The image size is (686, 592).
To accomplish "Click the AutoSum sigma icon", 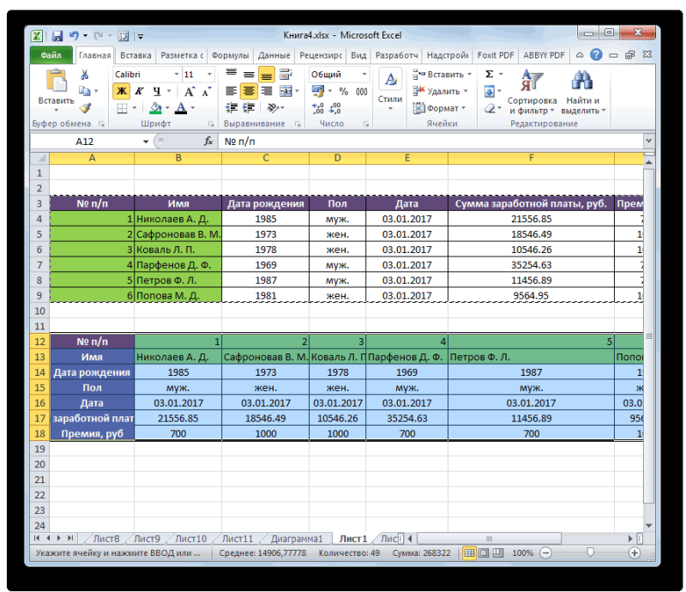I will (x=490, y=74).
